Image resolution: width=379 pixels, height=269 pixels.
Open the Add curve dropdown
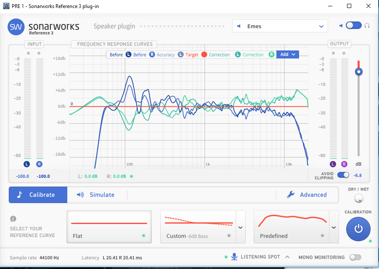coord(288,55)
